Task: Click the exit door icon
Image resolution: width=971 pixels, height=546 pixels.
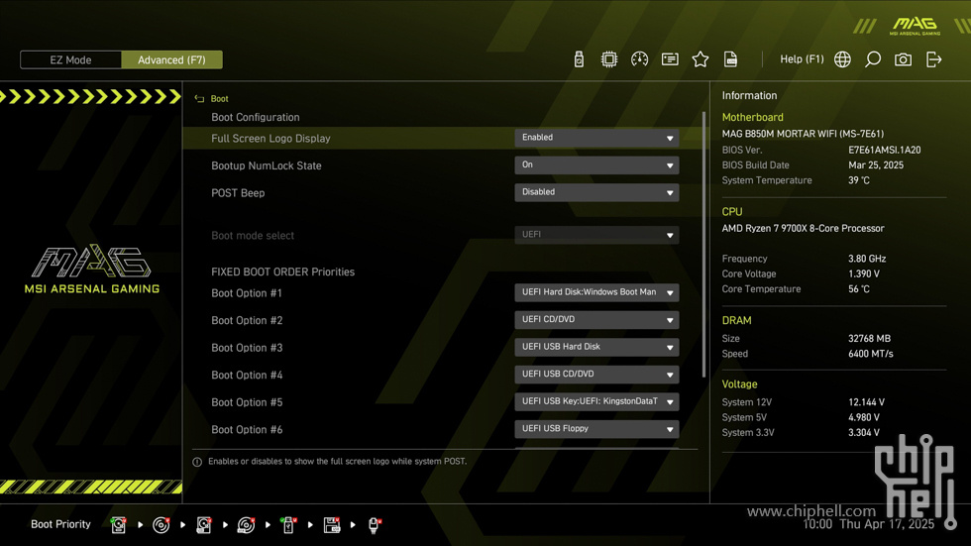Action: pos(933,59)
